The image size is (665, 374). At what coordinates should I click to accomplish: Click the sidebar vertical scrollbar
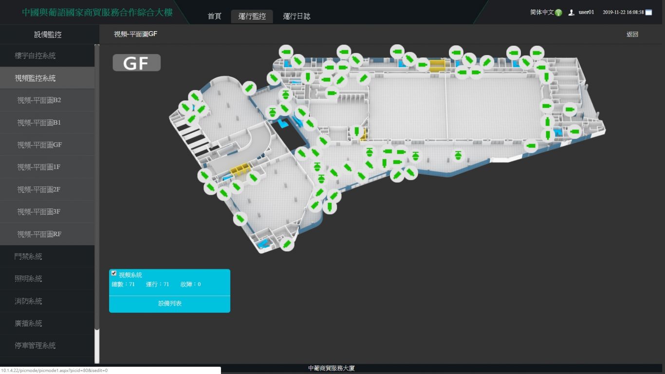point(97,187)
